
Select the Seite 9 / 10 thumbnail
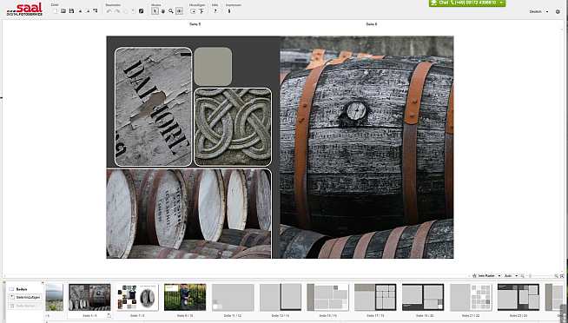point(185,297)
